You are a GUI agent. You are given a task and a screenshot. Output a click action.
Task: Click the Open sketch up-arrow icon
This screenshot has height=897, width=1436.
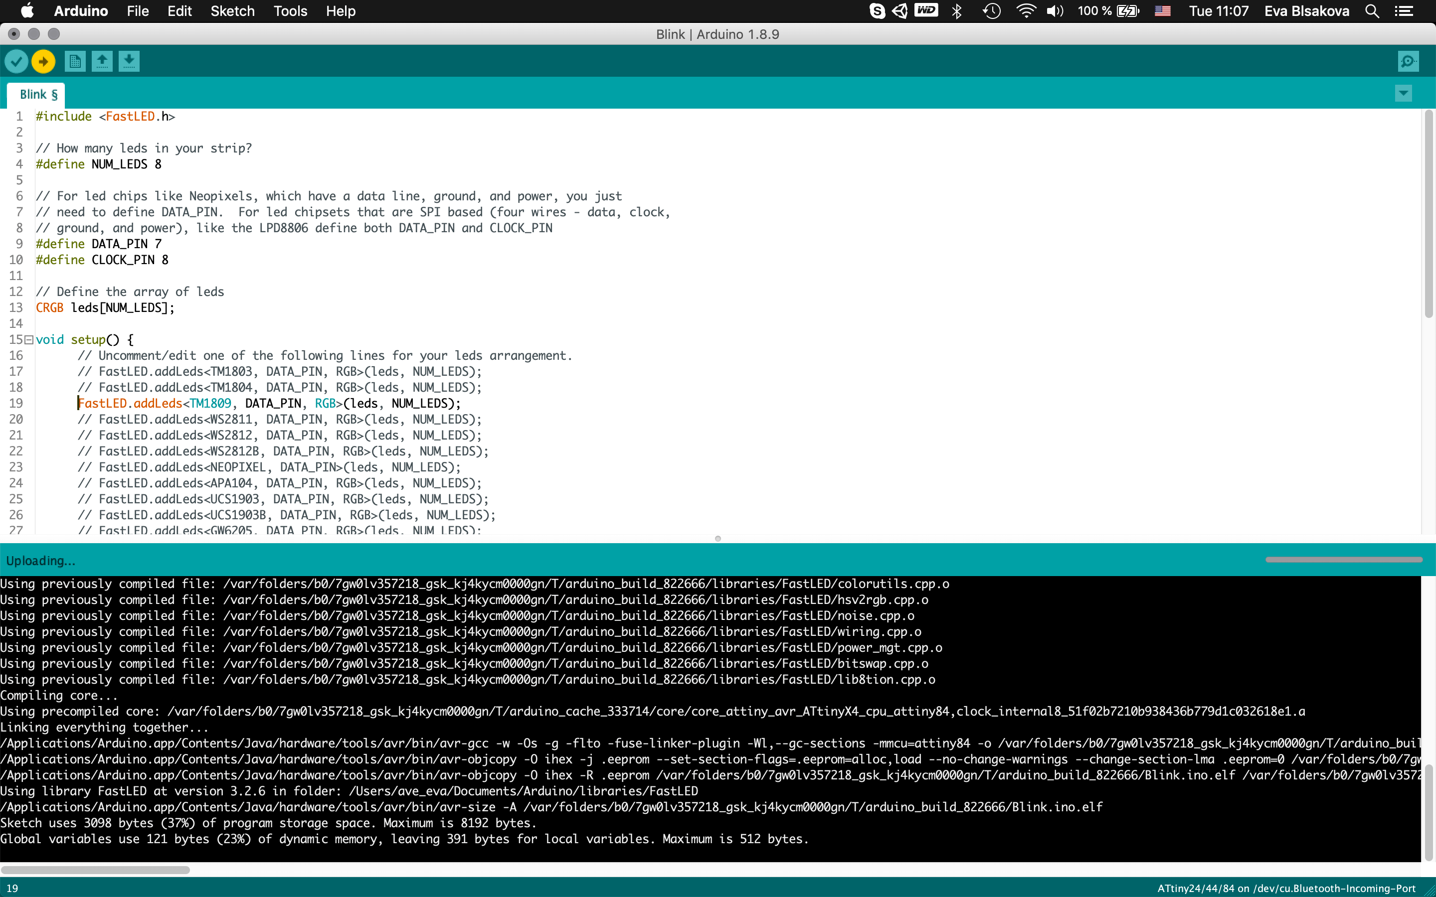pos(102,61)
